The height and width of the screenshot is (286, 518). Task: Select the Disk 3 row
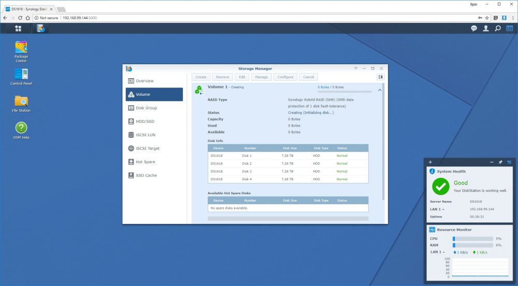click(288, 171)
